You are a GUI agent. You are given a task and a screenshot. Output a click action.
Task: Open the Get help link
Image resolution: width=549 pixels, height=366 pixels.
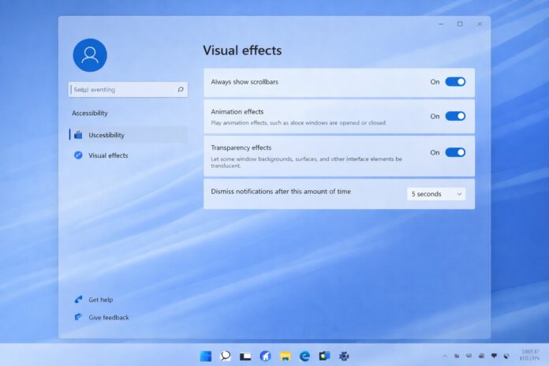(101, 300)
